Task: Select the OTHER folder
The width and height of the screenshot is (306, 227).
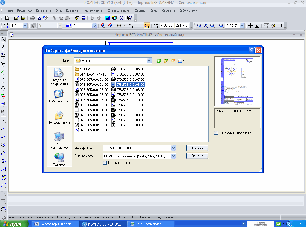Action: [82, 69]
